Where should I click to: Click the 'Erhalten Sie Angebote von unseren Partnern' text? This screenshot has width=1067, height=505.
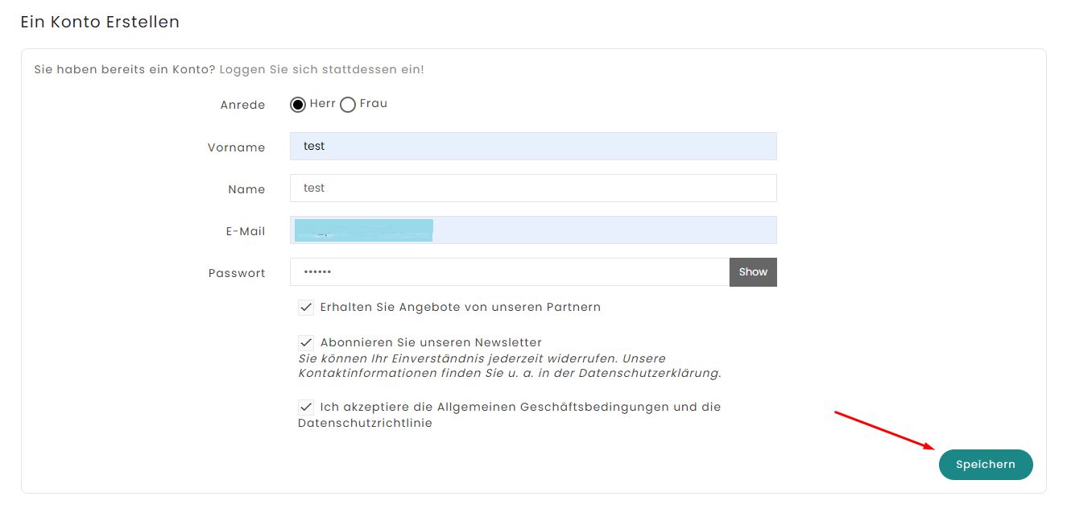click(x=461, y=307)
